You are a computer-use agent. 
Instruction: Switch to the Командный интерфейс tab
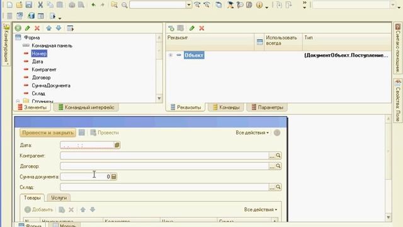86,107
